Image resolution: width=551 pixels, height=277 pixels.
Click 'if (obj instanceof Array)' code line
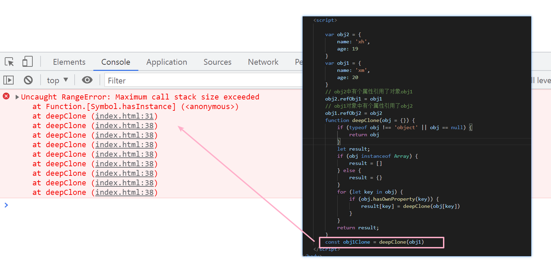coord(377,156)
